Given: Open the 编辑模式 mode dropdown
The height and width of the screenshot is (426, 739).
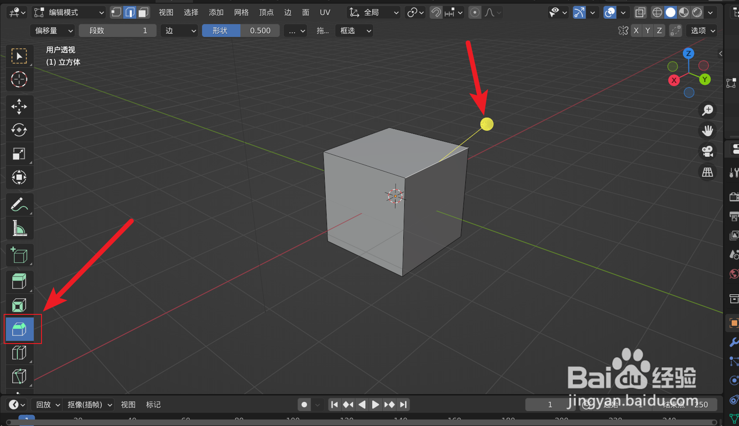Looking at the screenshot, I should 69,12.
